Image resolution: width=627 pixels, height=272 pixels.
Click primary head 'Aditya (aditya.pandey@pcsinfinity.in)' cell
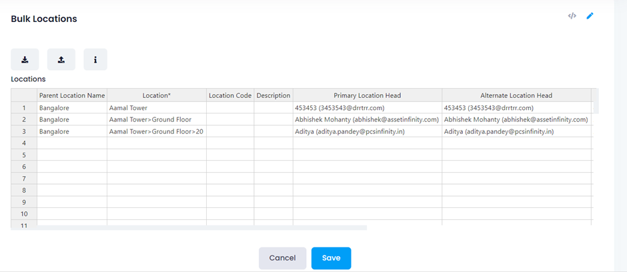click(368, 131)
